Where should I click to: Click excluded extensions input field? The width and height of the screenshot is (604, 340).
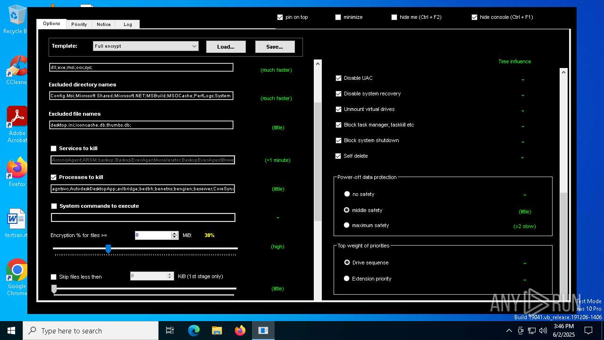pos(141,67)
